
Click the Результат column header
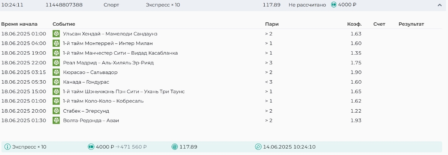411,24
